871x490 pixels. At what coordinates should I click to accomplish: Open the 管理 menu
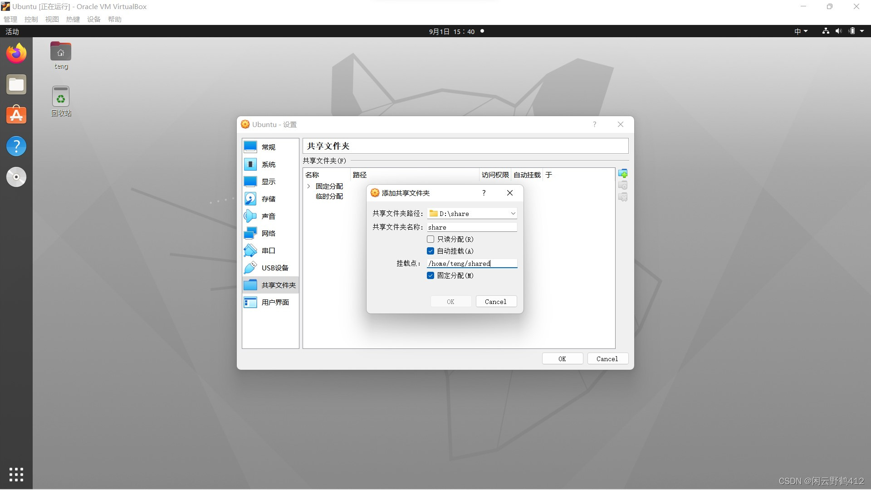[x=10, y=19]
